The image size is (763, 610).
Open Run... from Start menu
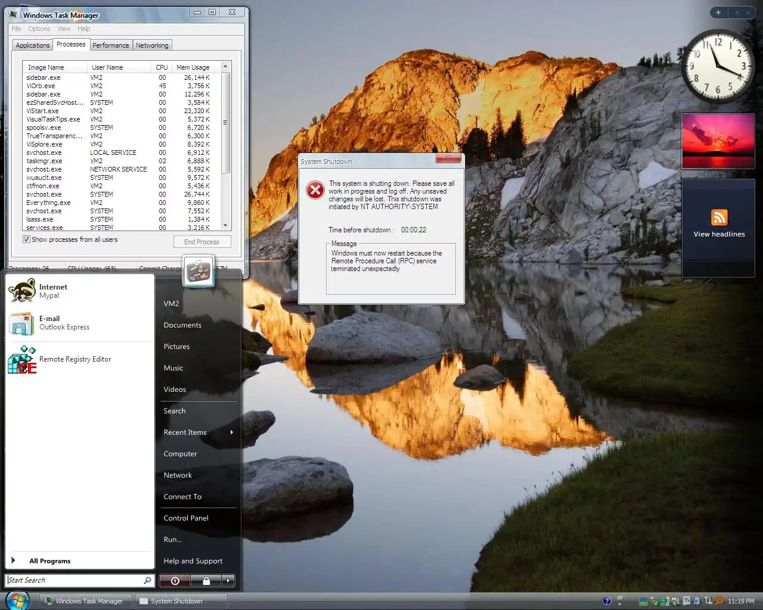172,540
